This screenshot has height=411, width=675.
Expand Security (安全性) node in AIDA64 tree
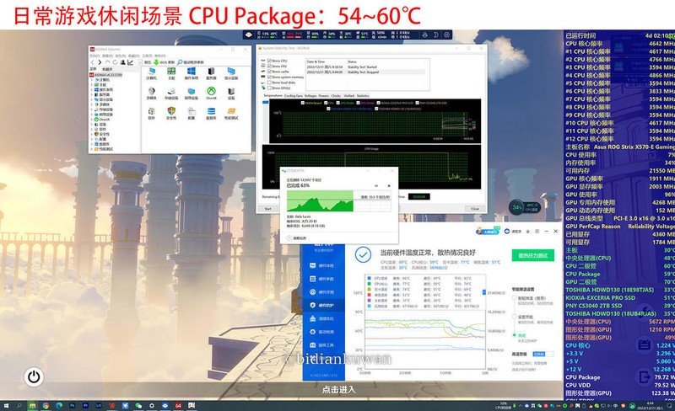pos(91,134)
